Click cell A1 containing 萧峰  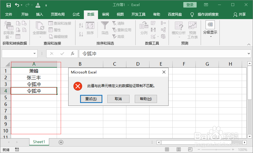click(x=34, y=71)
